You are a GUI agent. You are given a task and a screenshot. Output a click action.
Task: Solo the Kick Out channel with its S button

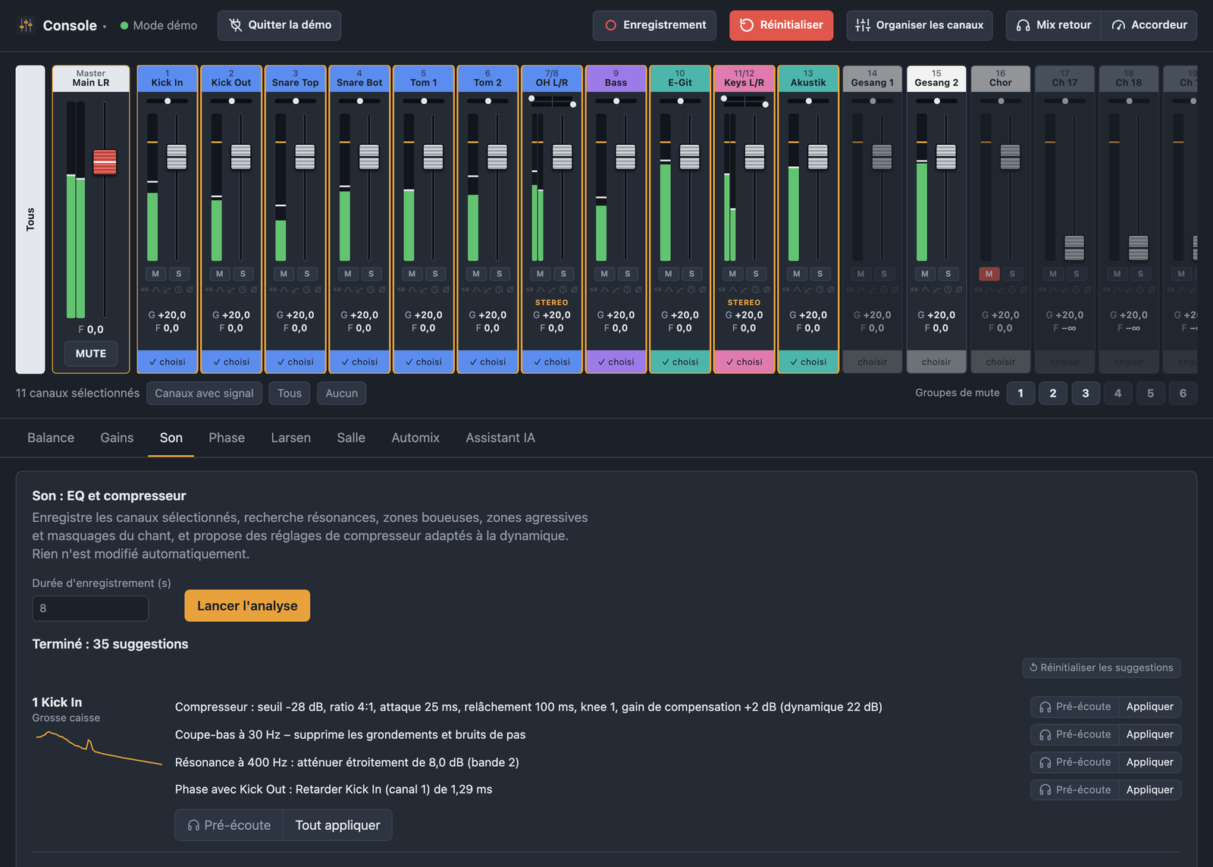[243, 274]
